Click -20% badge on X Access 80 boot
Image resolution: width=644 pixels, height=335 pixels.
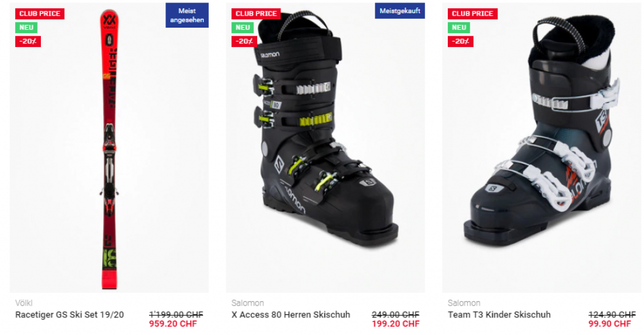pos(245,41)
